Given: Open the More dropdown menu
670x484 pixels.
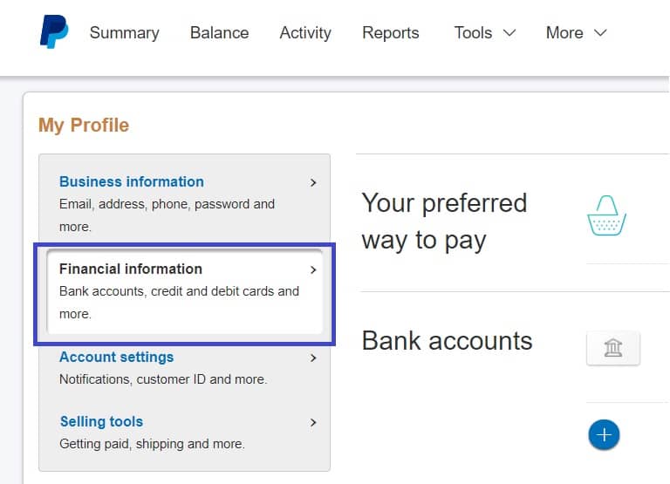Looking at the screenshot, I should pyautogui.click(x=577, y=33).
